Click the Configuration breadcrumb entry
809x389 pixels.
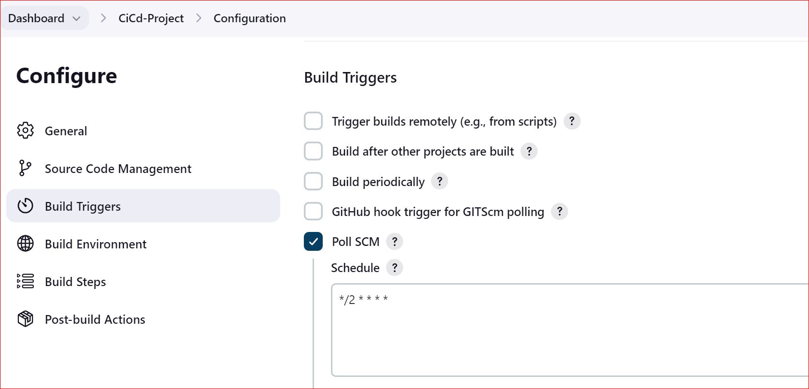point(250,18)
